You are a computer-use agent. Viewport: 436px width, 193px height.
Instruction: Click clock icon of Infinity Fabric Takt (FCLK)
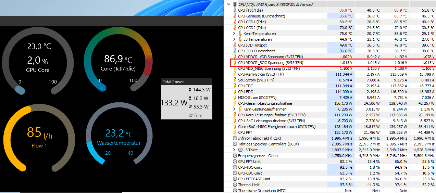click(235, 138)
